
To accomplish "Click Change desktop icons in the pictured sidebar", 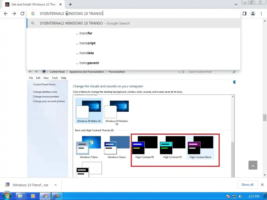I will click(45, 92).
